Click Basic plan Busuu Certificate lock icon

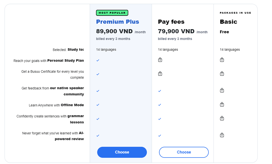222,74
